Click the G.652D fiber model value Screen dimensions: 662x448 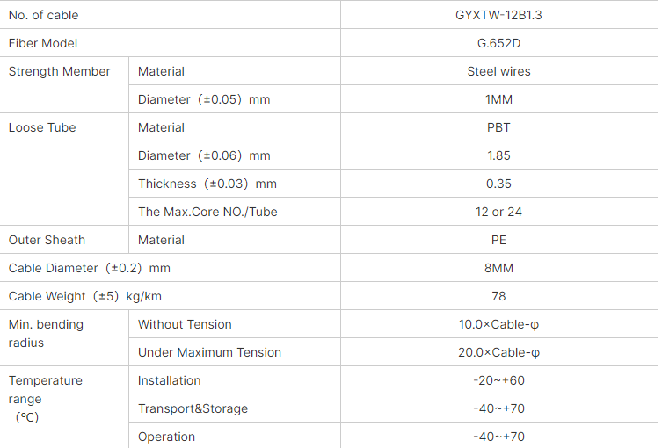[498, 43]
